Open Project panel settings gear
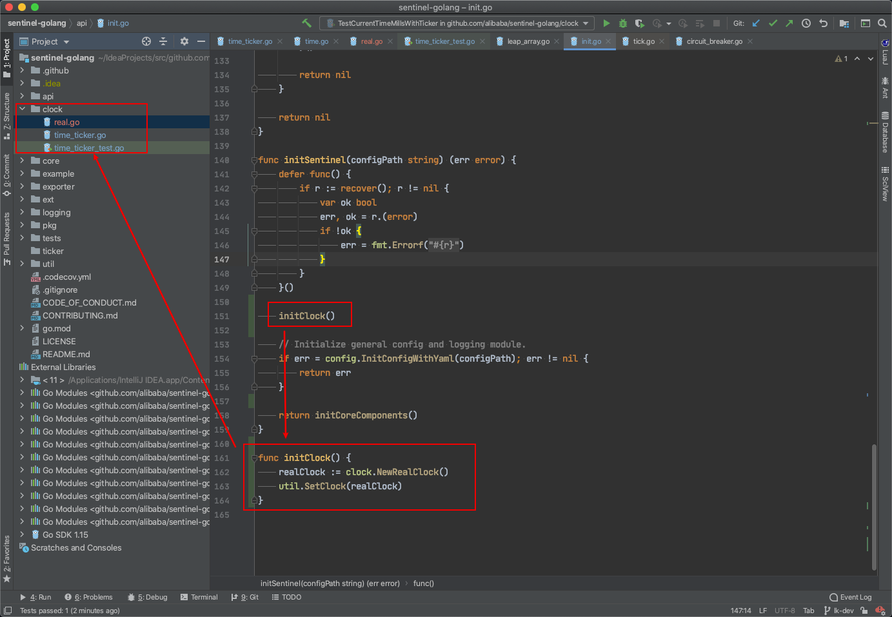The width and height of the screenshot is (892, 617). tap(184, 41)
